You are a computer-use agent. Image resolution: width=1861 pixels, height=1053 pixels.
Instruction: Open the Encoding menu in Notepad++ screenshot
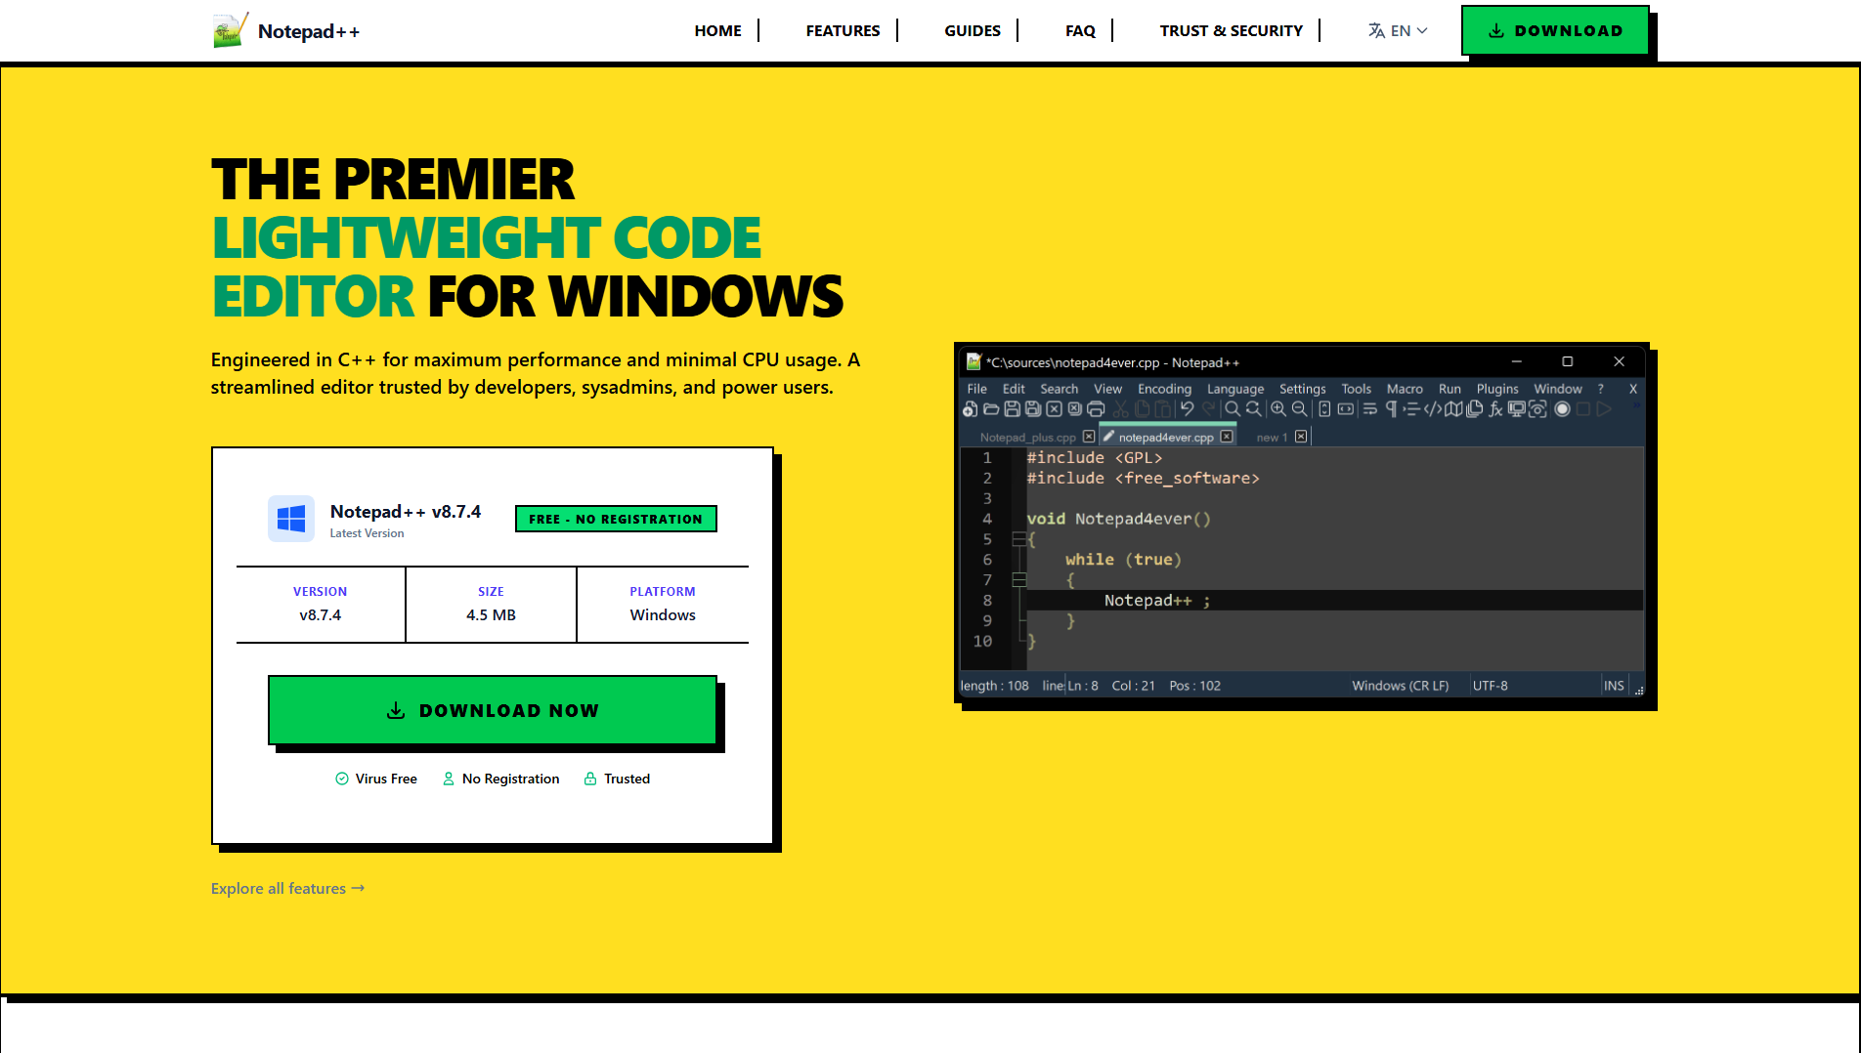click(1164, 389)
